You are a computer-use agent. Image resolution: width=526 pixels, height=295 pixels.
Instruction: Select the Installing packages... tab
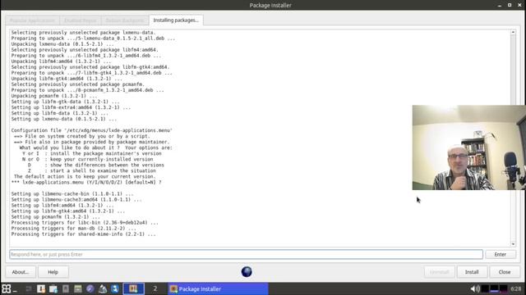tap(176, 20)
